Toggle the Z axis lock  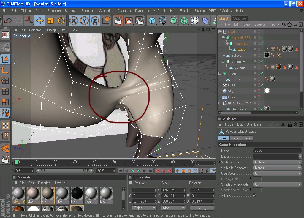click(x=95, y=20)
